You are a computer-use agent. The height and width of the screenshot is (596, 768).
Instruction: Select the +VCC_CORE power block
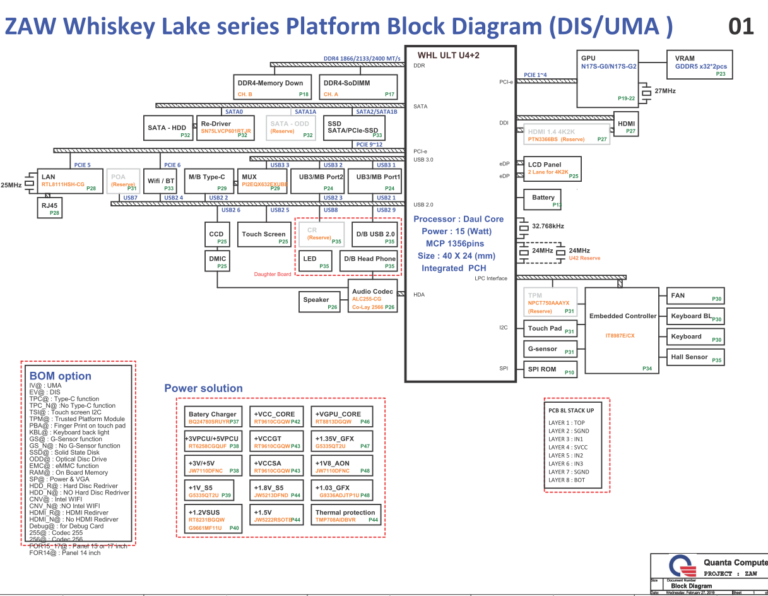point(277,417)
